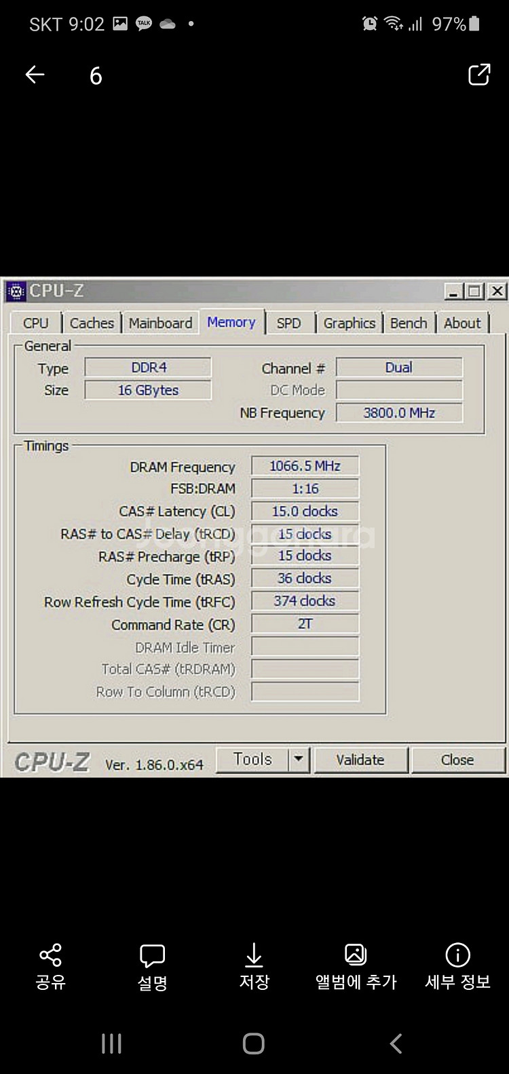Select the Memory tab
This screenshot has height=1074, width=509.
[231, 322]
